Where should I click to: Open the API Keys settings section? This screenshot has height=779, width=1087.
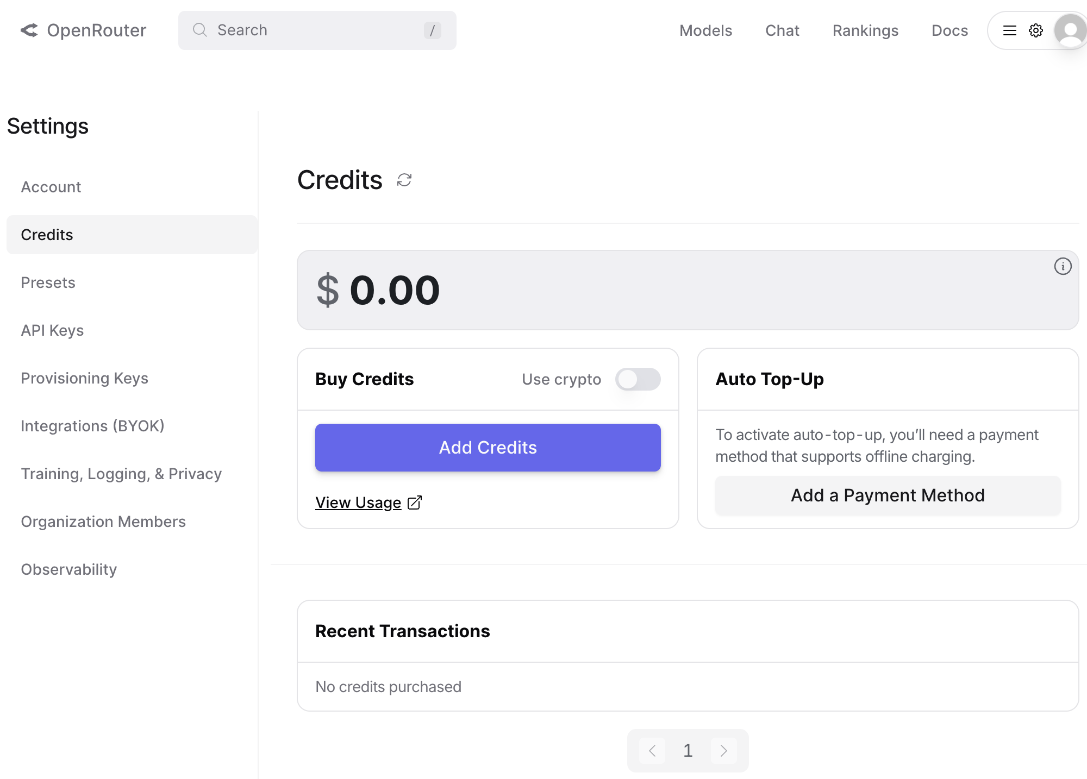point(52,330)
